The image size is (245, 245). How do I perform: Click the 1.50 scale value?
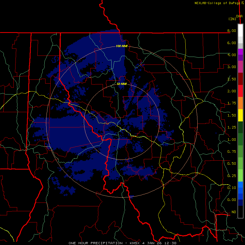pyautogui.click(x=232, y=115)
